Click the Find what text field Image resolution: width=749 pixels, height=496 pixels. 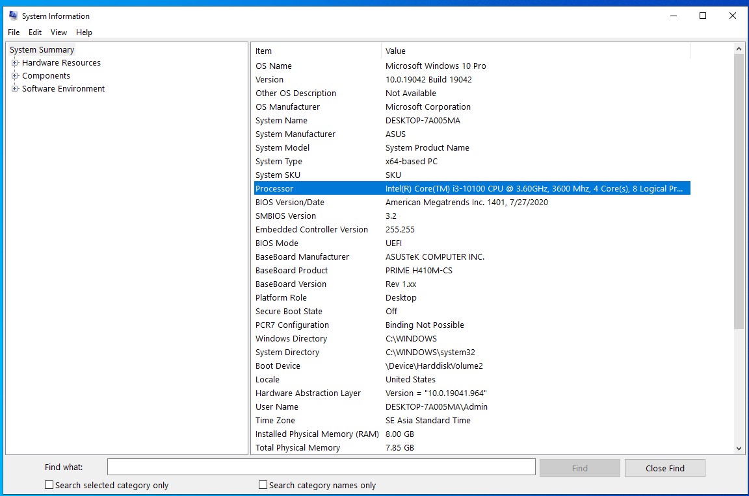click(x=321, y=467)
